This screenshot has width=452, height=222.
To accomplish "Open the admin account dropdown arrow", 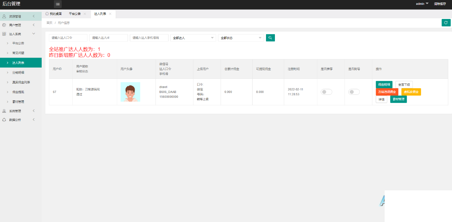I will click(427, 3).
